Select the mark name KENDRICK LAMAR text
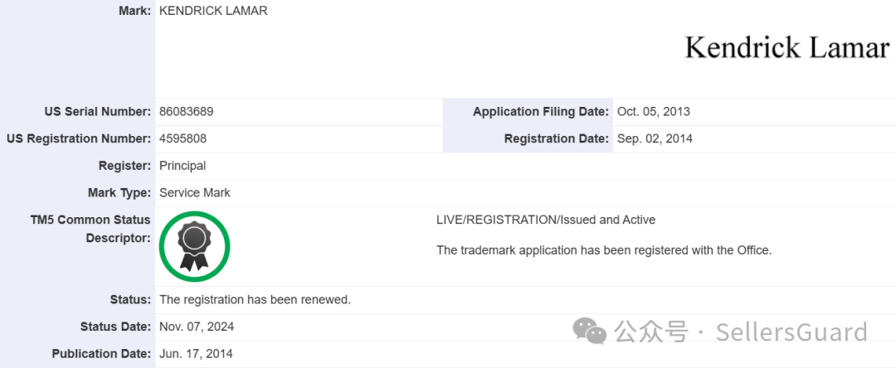Viewport: 896px width, 368px height. (x=213, y=11)
